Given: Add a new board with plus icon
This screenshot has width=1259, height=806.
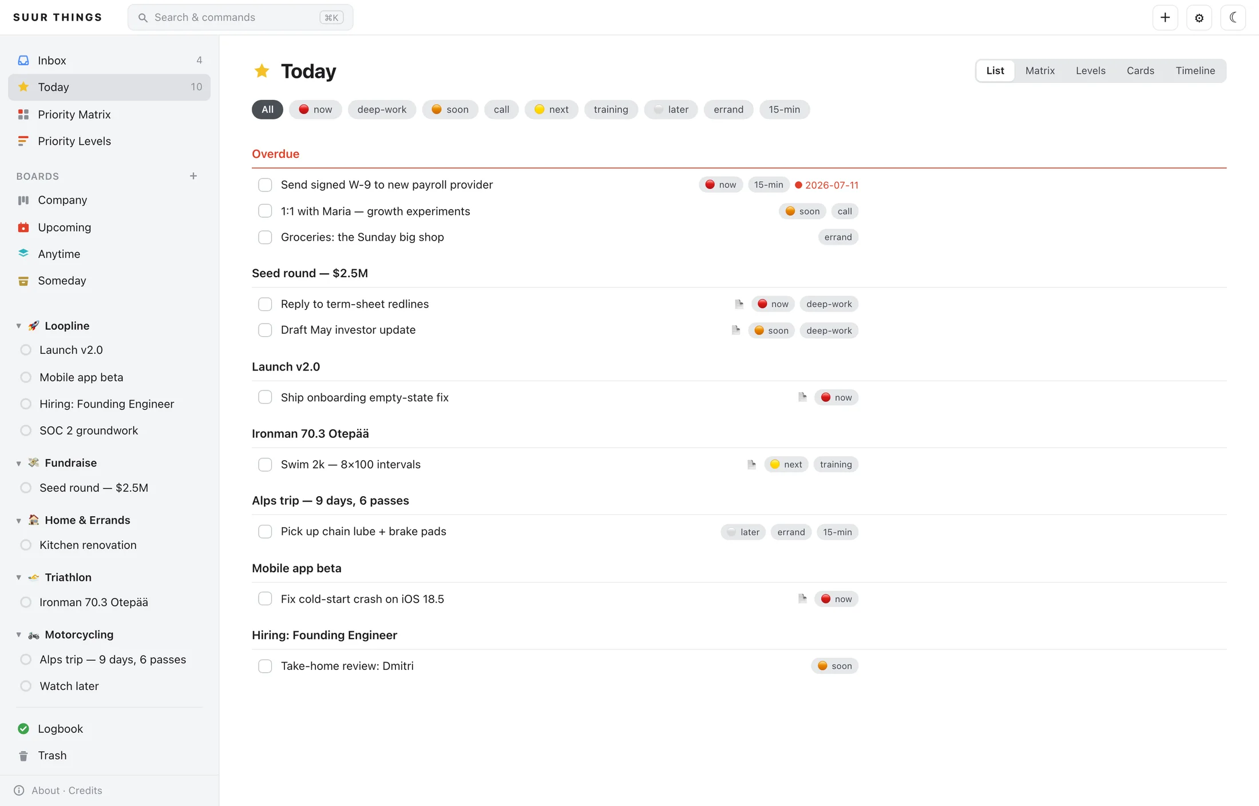Looking at the screenshot, I should pos(193,176).
